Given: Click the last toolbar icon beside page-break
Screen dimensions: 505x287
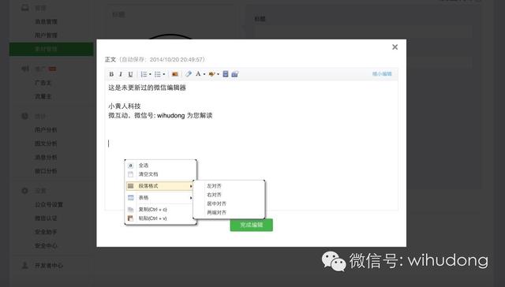Looking at the screenshot, I should (235, 74).
